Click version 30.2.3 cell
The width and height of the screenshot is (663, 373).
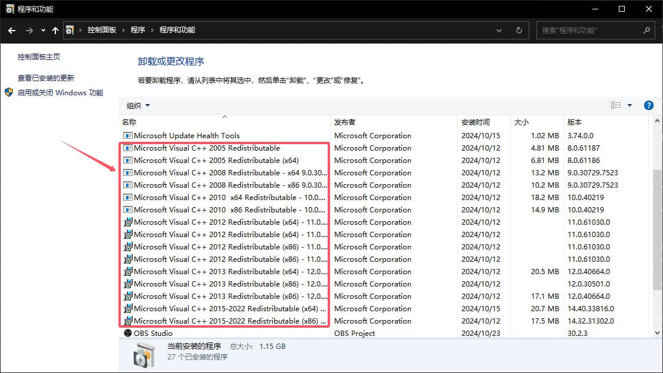pyautogui.click(x=578, y=334)
